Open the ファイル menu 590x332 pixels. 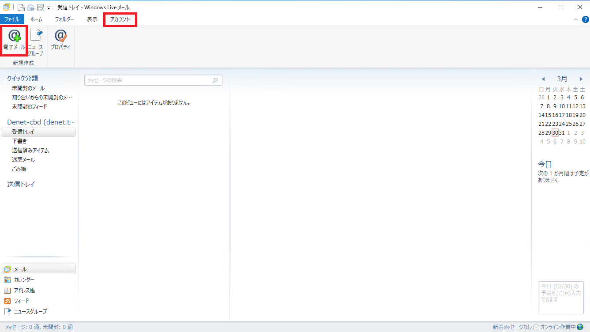pos(12,19)
